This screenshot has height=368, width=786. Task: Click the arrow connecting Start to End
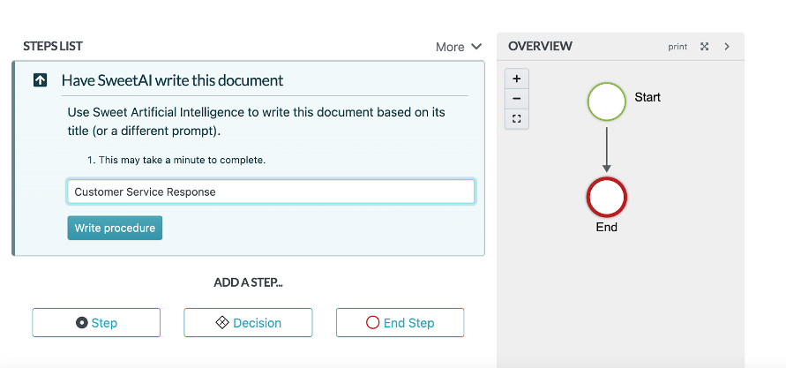click(606, 149)
